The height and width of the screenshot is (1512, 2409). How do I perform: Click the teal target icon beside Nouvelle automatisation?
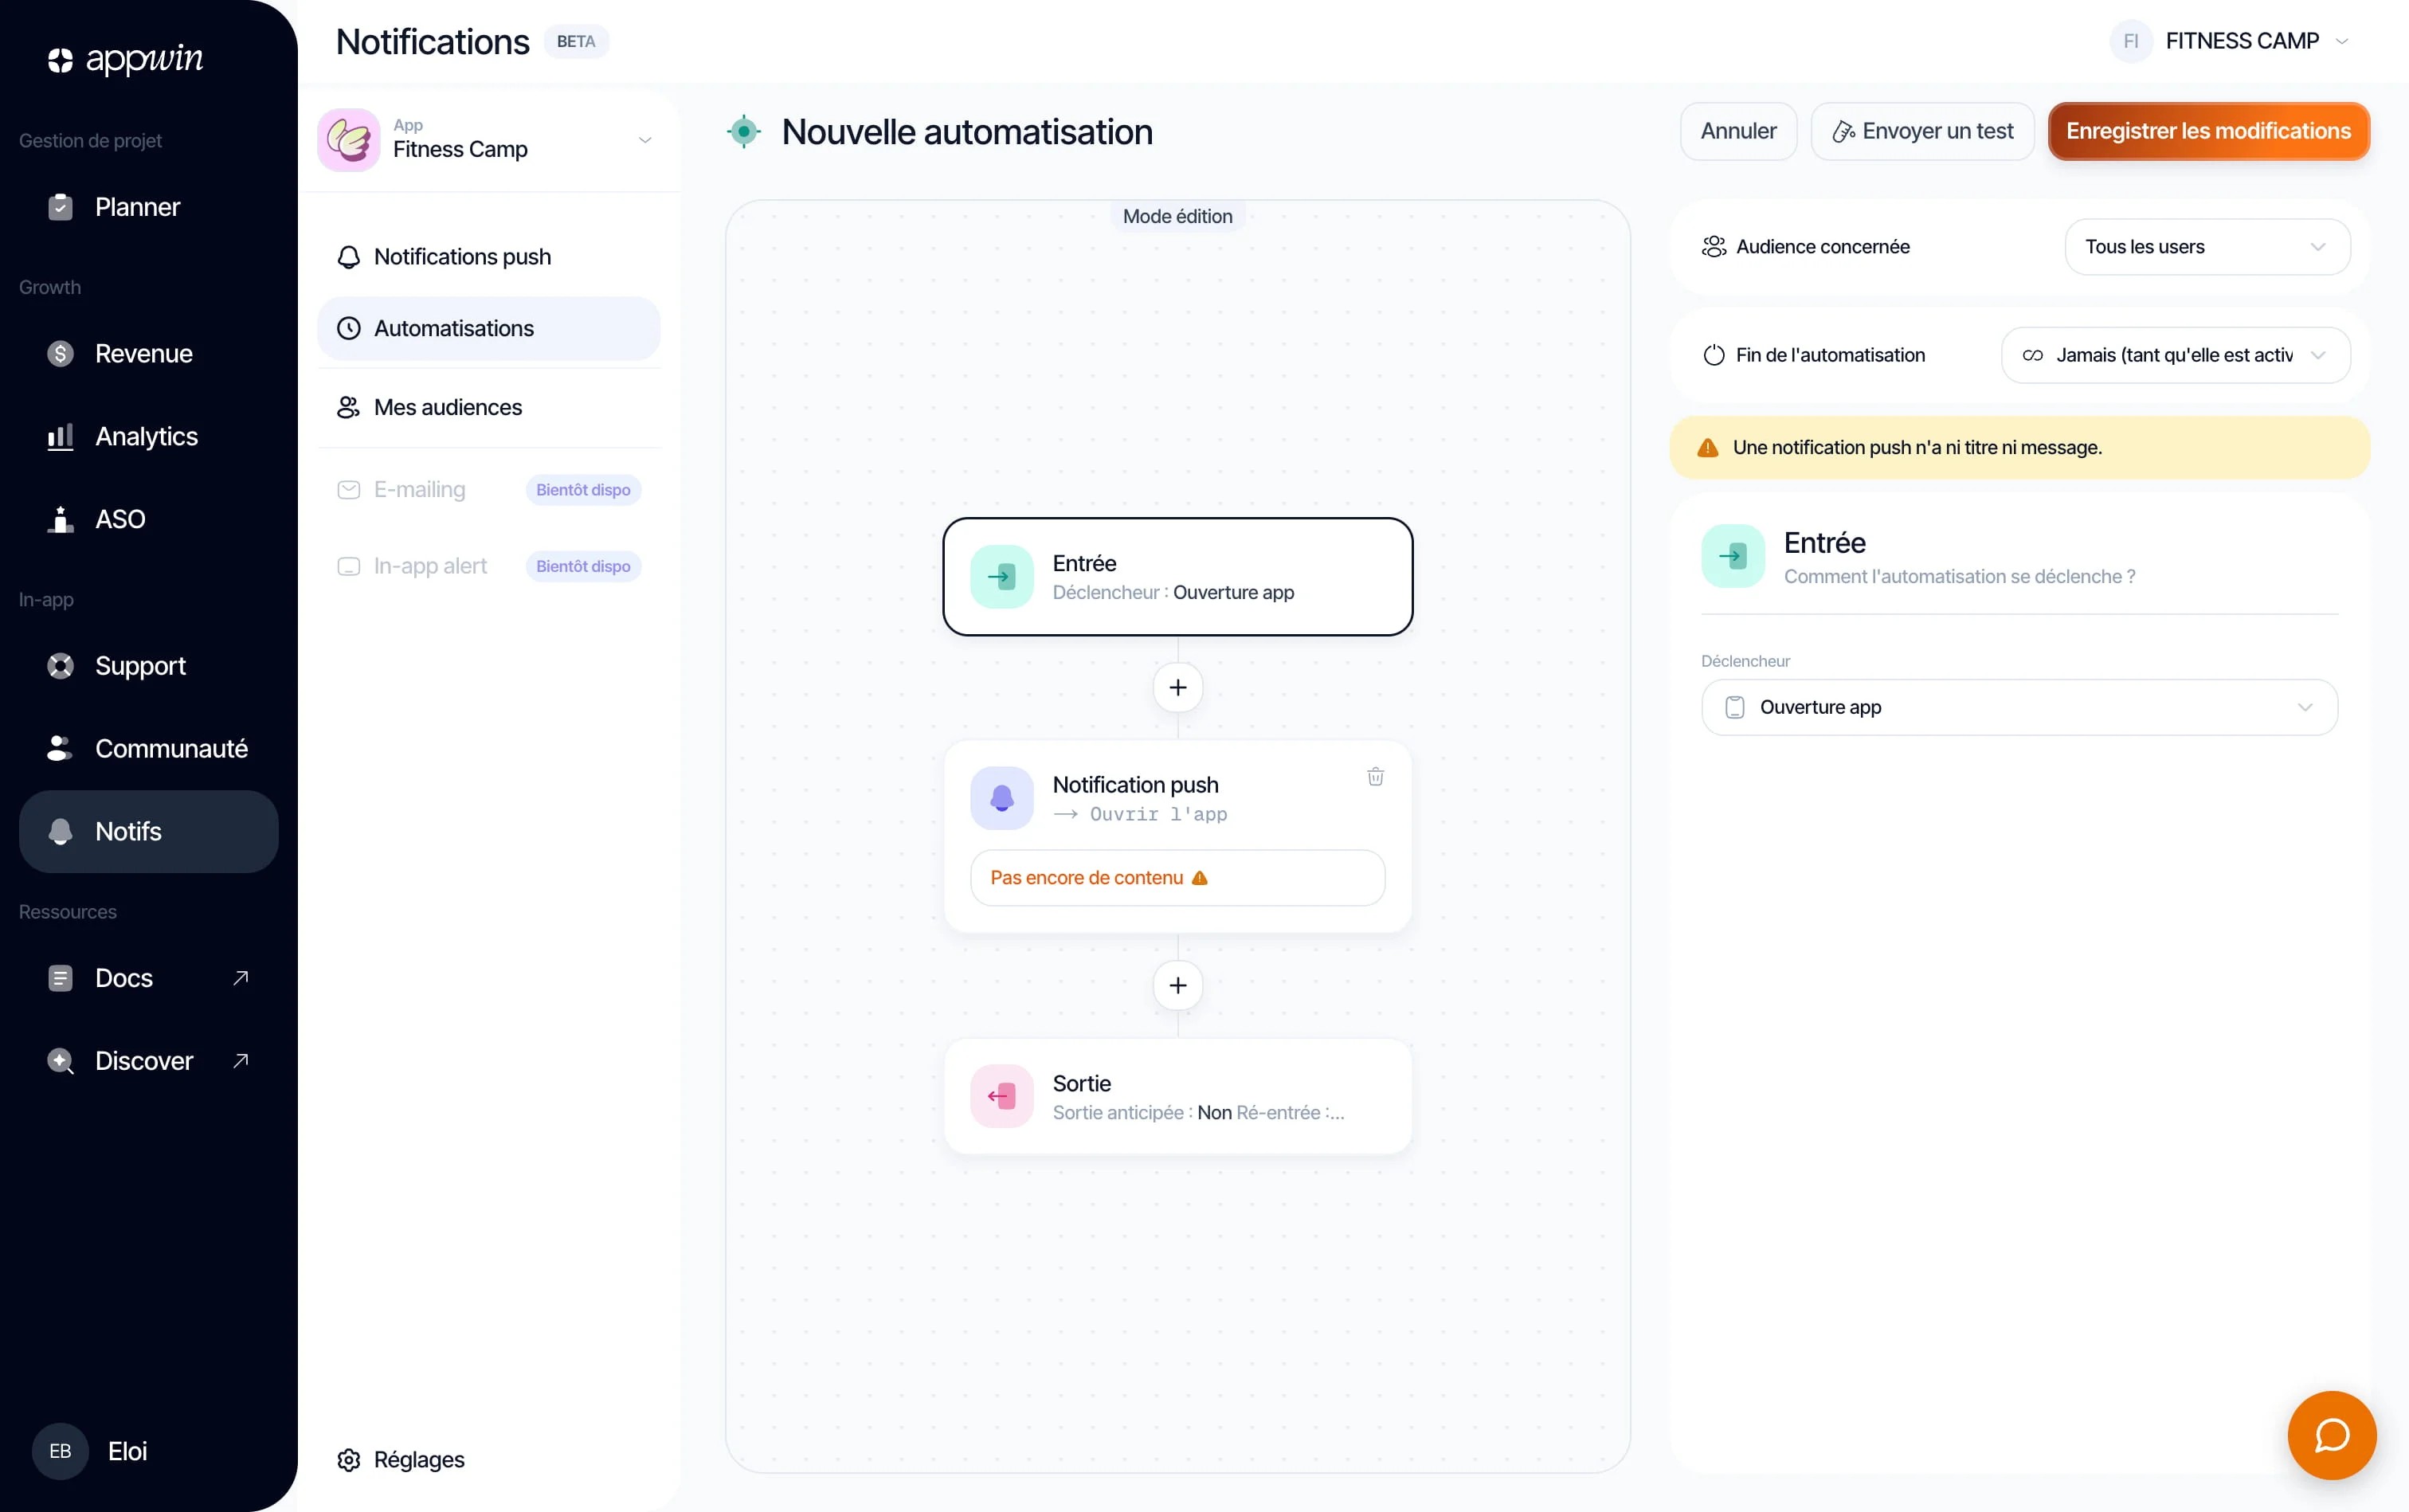tap(744, 131)
